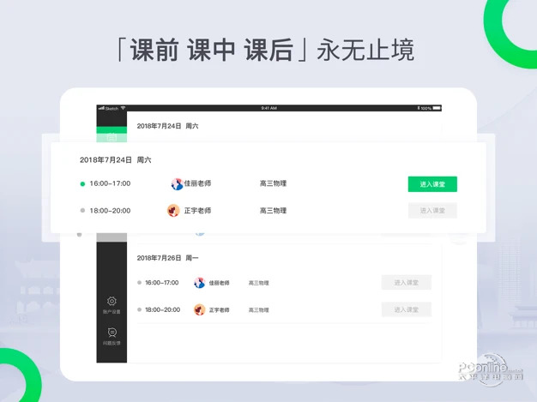Click the 2018年7月24日 周六 card heading
Image resolution: width=537 pixels, height=402 pixels.
click(x=115, y=159)
